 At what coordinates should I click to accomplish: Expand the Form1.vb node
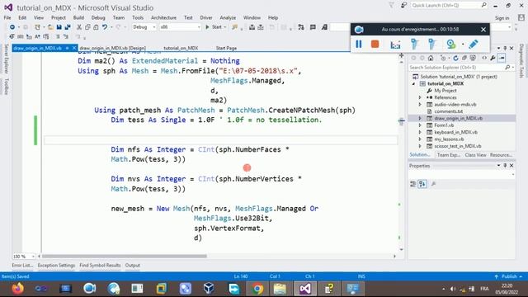point(420,125)
